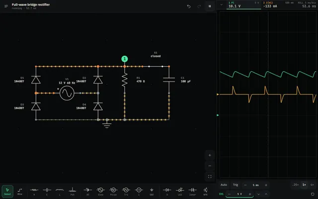
Task: Click the '470 Ω' resistor value
Action: [x=141, y=81]
